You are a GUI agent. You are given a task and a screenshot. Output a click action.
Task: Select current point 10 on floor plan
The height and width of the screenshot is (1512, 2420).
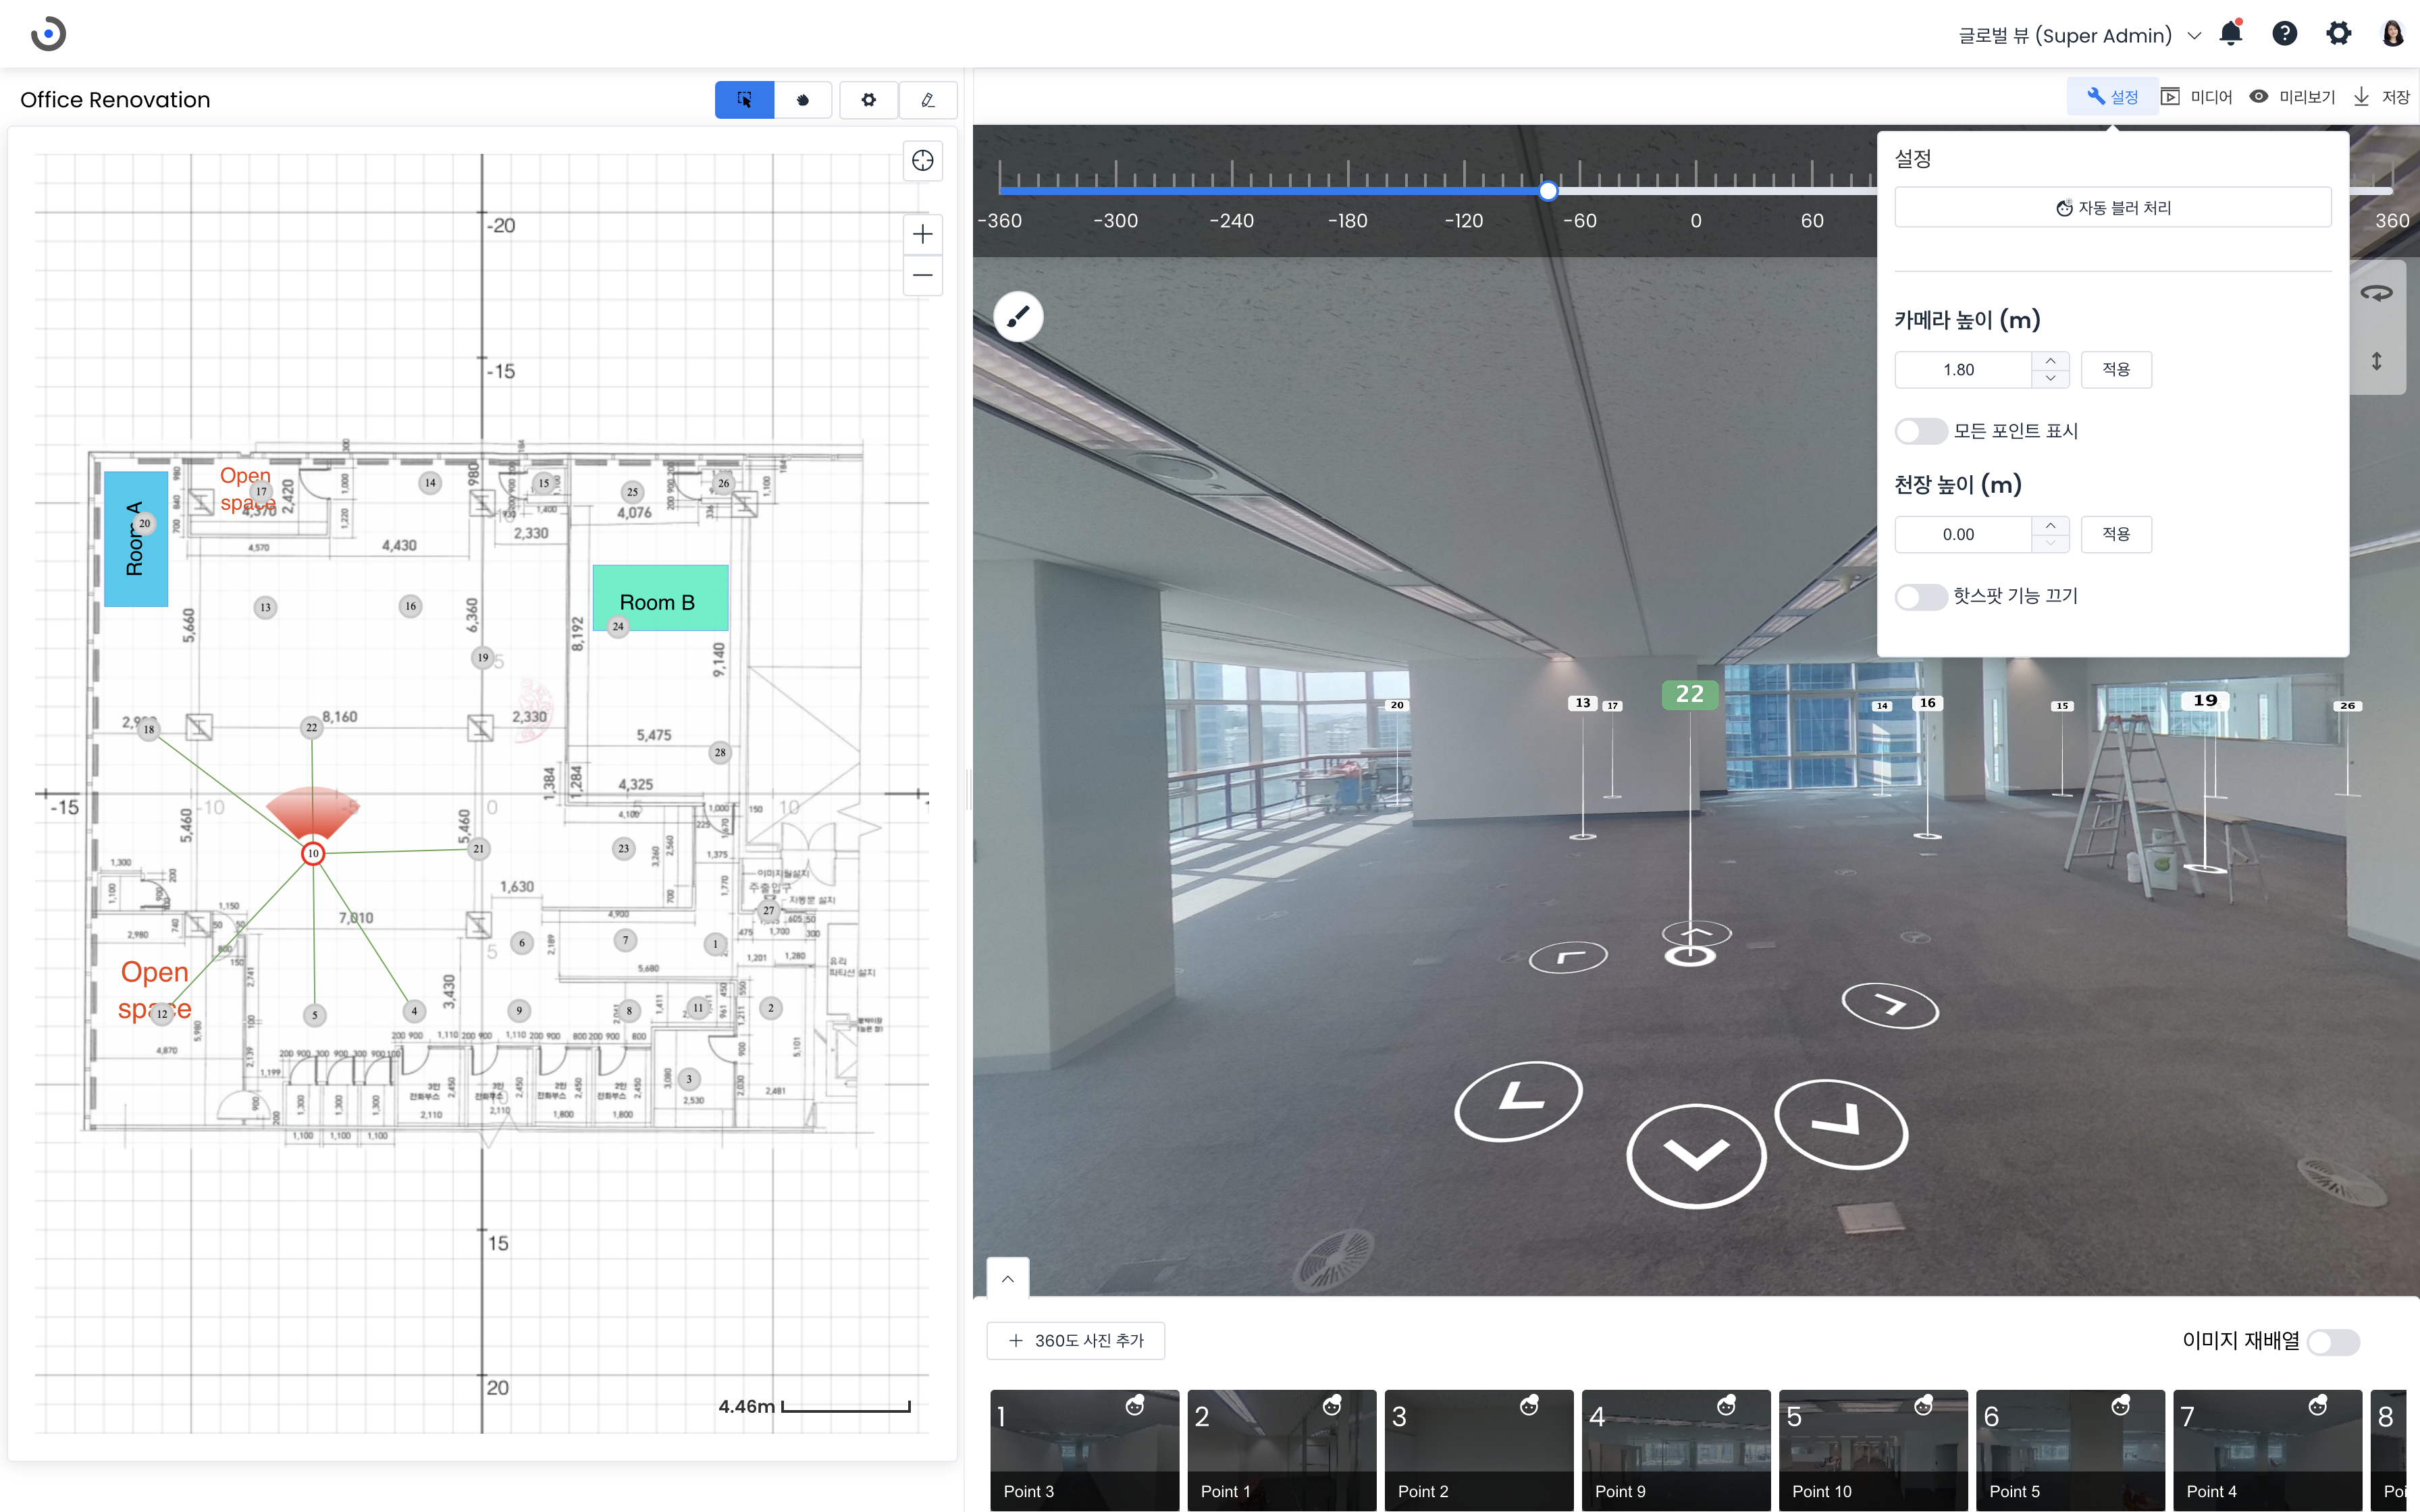[313, 853]
